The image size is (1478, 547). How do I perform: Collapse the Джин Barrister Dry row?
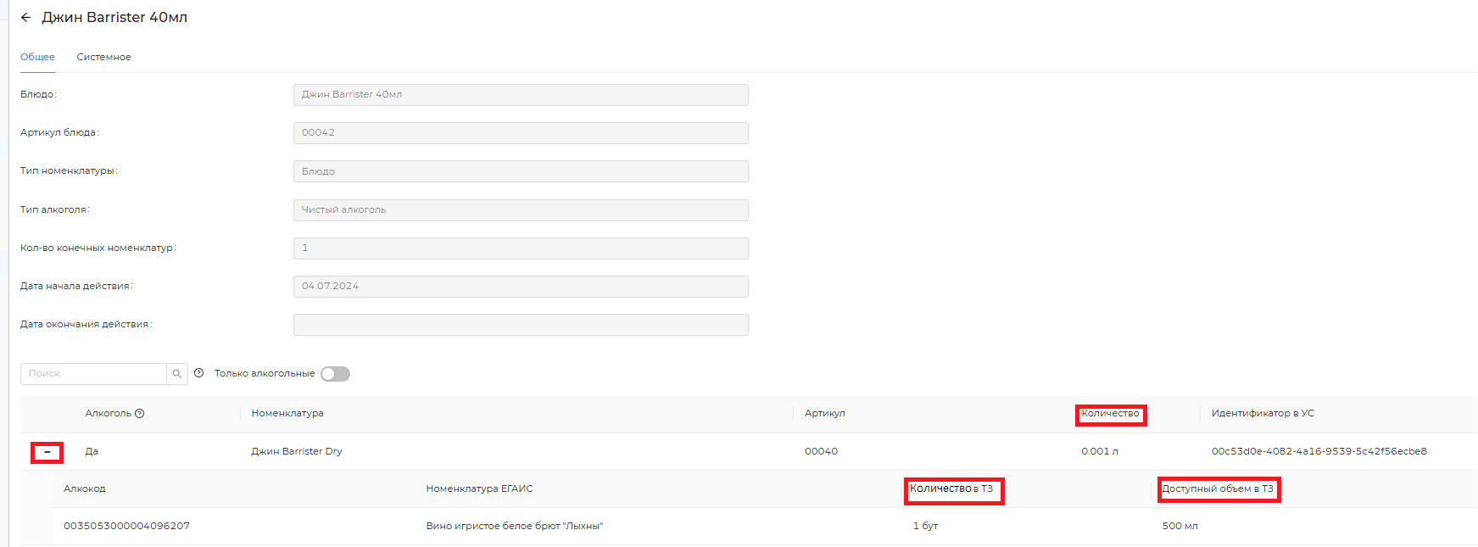(47, 452)
